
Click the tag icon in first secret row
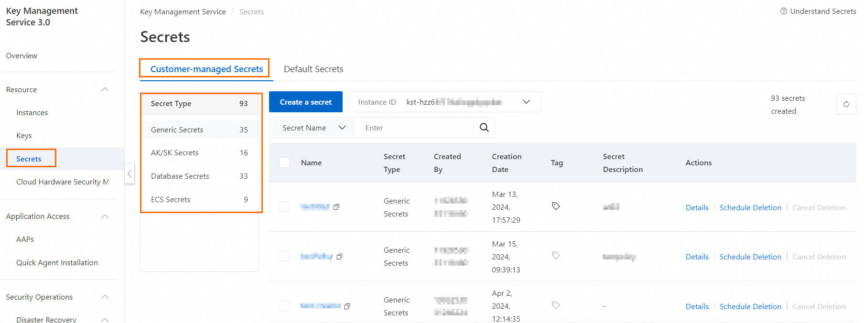pos(556,206)
